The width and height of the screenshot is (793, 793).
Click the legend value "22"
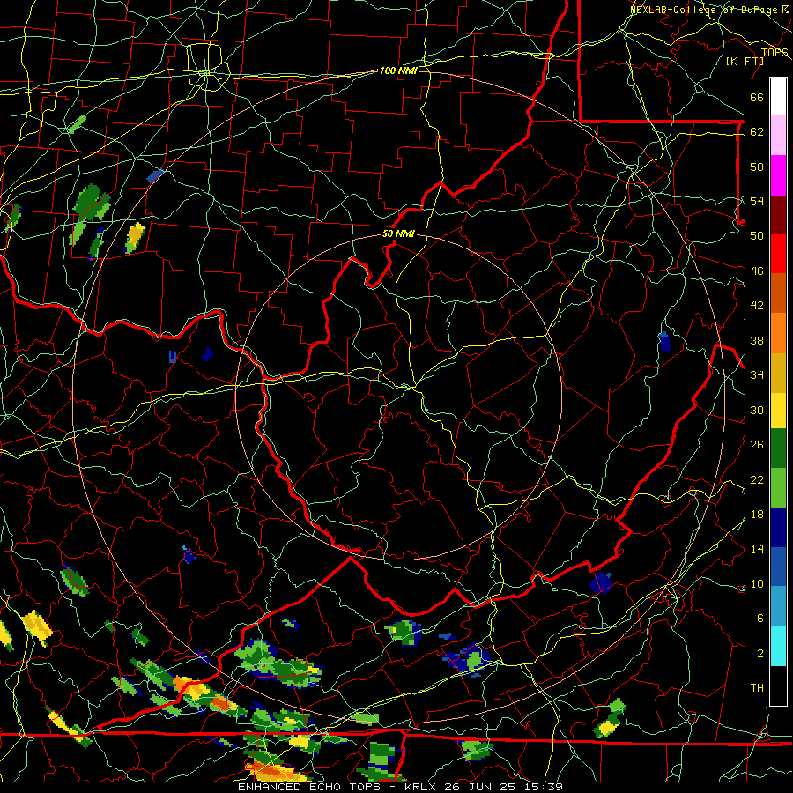pos(757,479)
